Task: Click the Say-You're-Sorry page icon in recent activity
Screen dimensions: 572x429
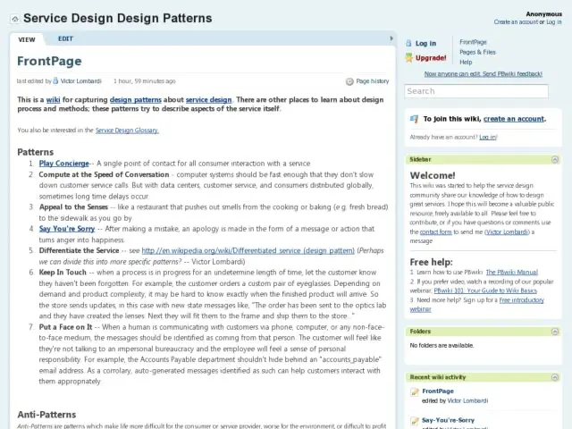Action: pos(415,420)
